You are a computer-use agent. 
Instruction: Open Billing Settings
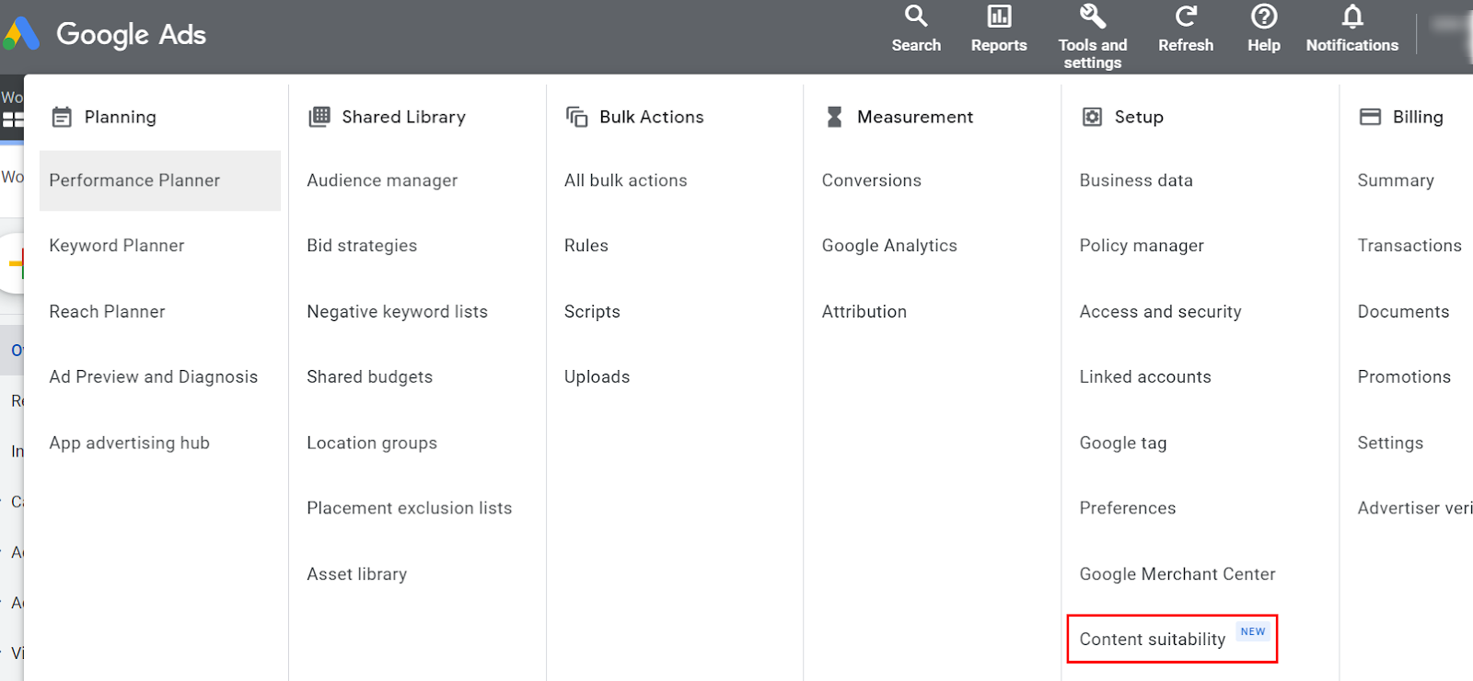pyautogui.click(x=1390, y=443)
